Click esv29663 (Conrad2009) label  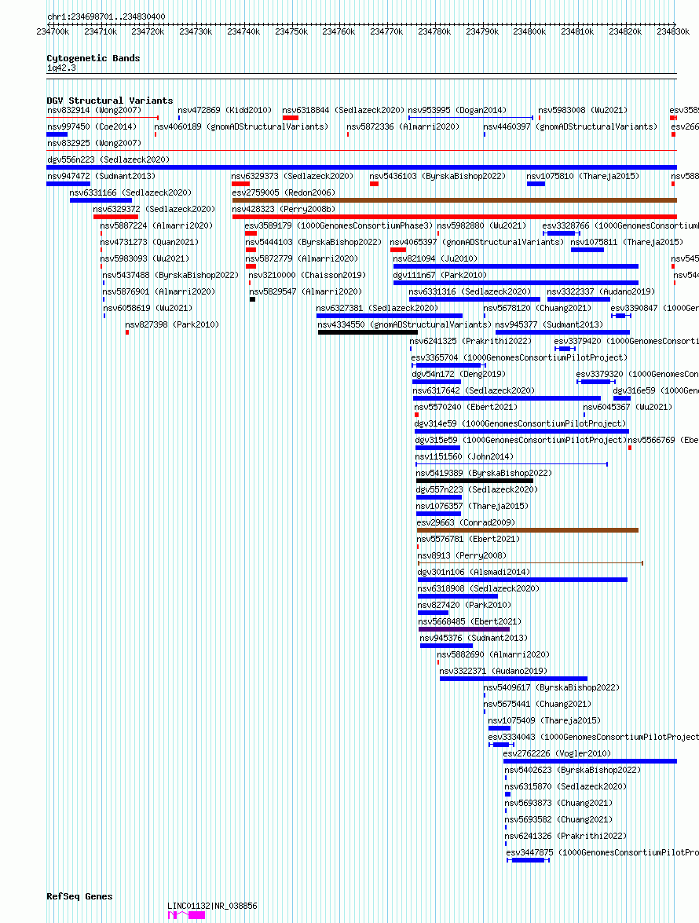[x=466, y=522]
